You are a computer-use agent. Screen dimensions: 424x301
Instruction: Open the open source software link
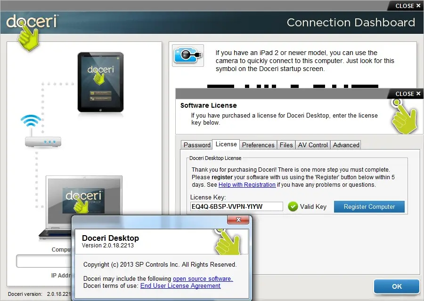point(203,278)
